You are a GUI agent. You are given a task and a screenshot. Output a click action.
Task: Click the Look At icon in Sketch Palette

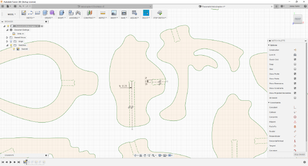(x=295, y=55)
